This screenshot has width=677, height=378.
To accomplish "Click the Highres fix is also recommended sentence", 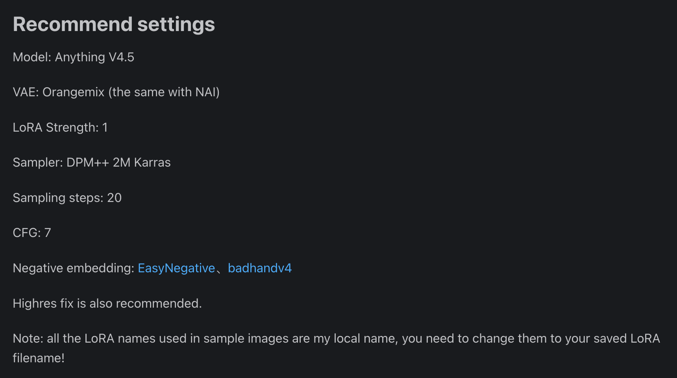I will click(x=107, y=304).
